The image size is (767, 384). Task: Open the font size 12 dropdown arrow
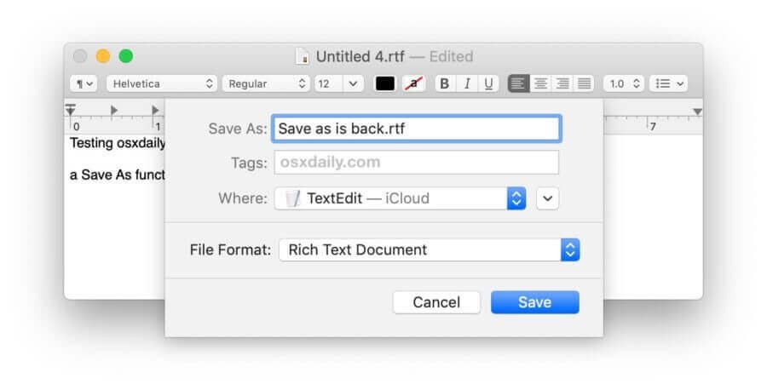click(x=353, y=83)
